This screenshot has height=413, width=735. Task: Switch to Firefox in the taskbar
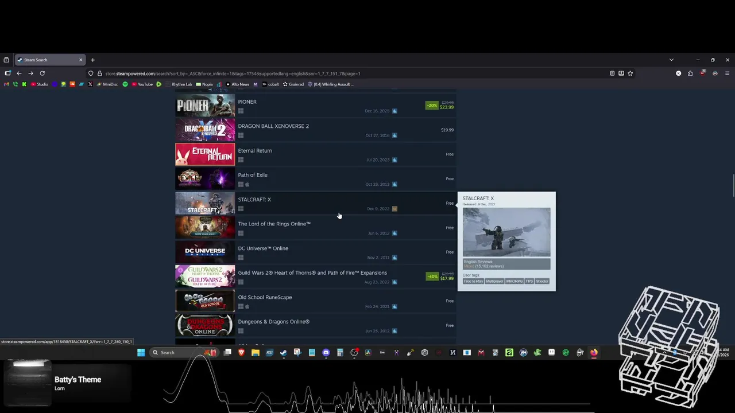pyautogui.click(x=594, y=352)
